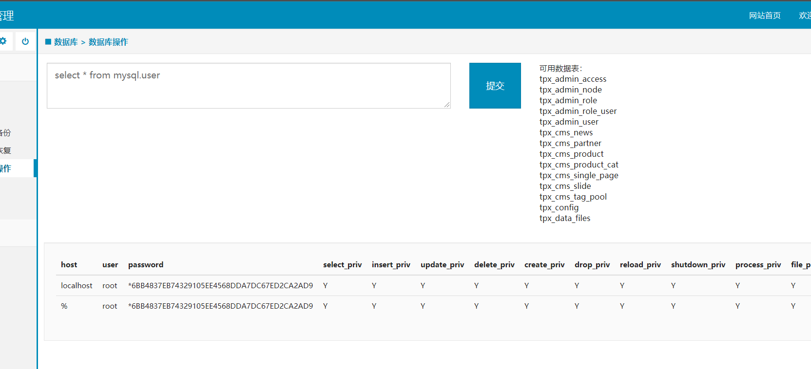The image size is (811, 369).
Task: Pick tpx_cms_news from available tables
Action: point(566,132)
